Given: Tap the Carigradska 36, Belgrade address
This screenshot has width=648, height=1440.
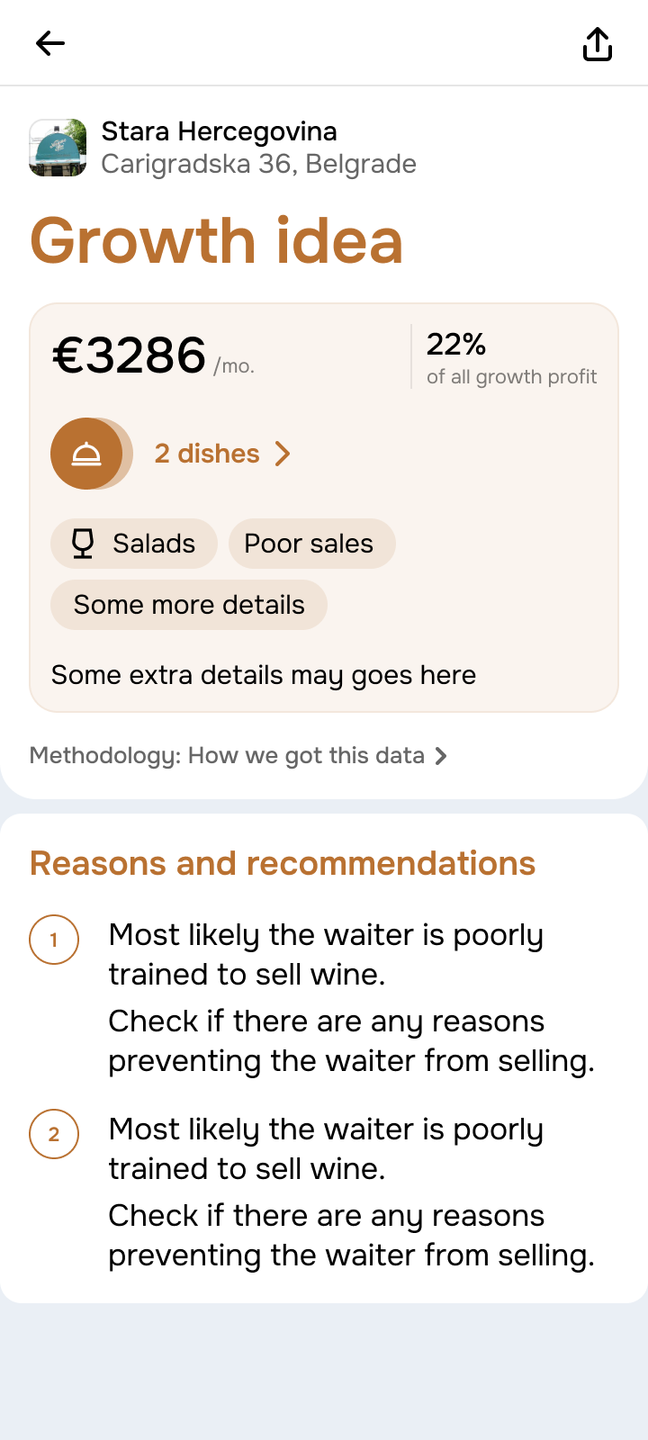Looking at the screenshot, I should 258,164.
